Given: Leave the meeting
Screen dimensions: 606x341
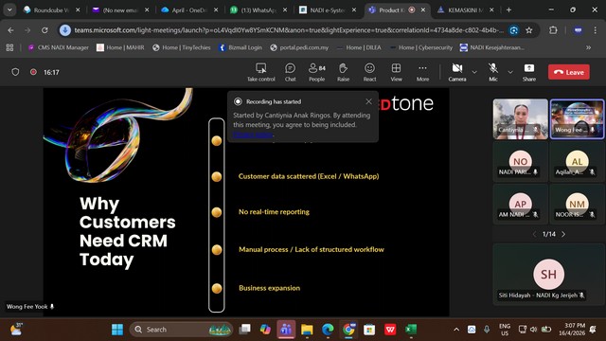Looking at the screenshot, I should point(569,72).
